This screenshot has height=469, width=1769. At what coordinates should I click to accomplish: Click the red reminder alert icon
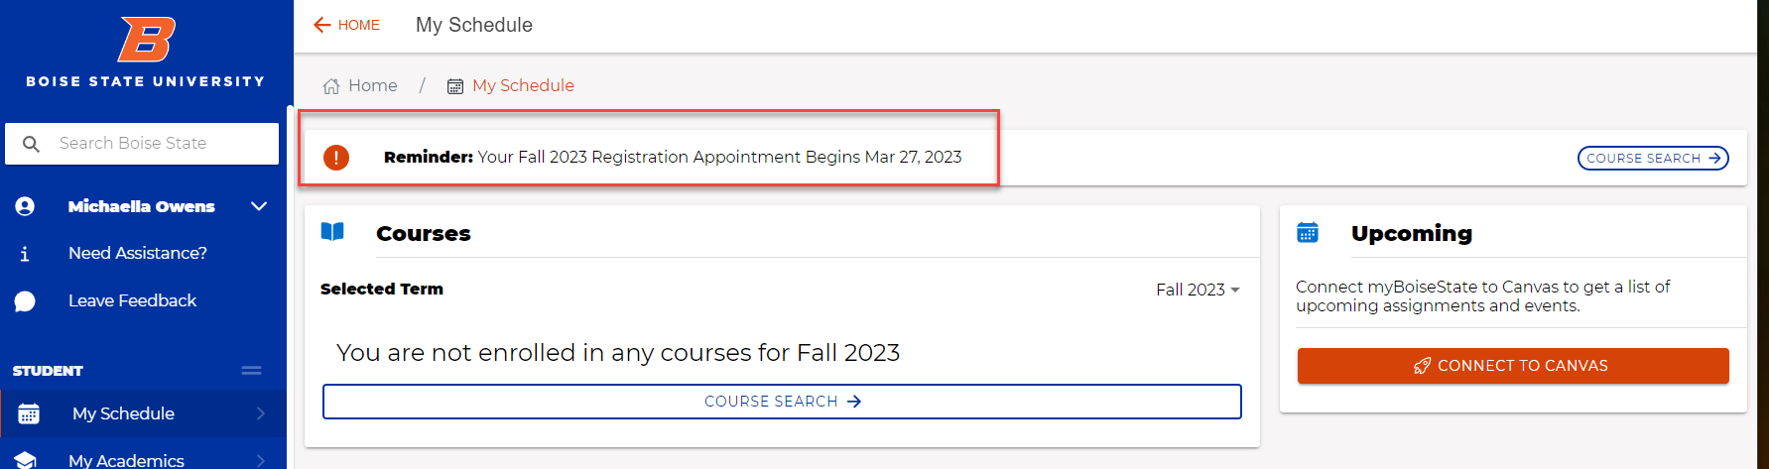tap(336, 158)
